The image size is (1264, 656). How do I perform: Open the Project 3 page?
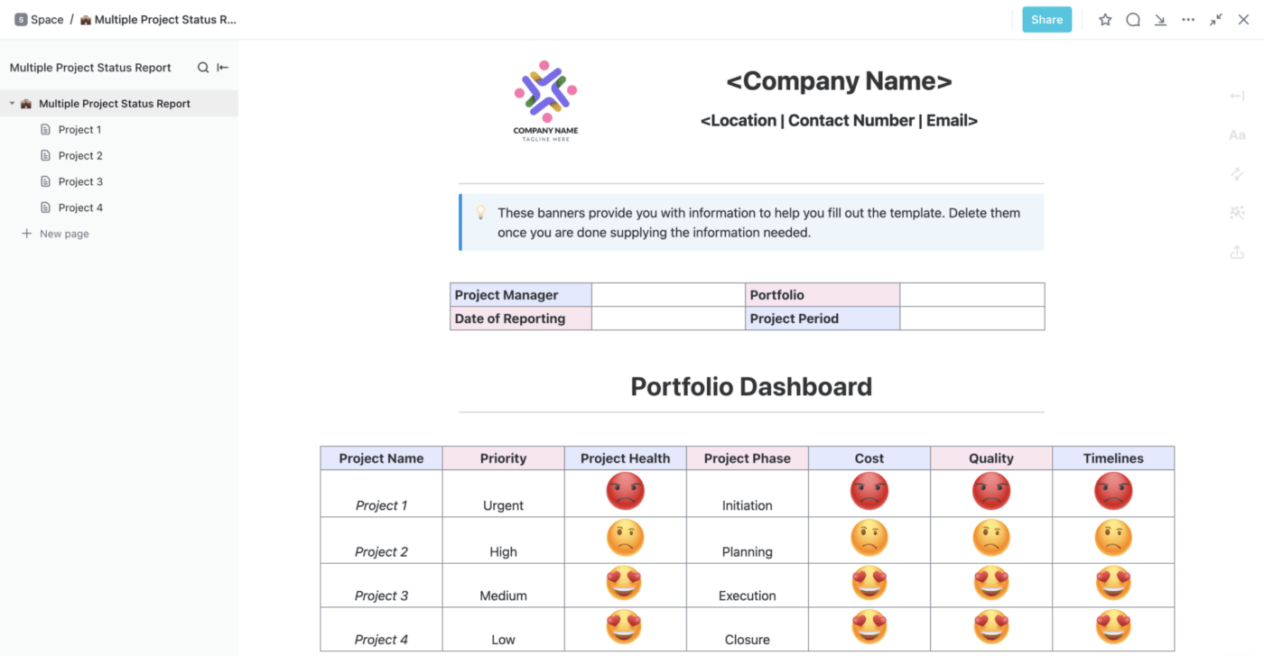click(x=79, y=181)
